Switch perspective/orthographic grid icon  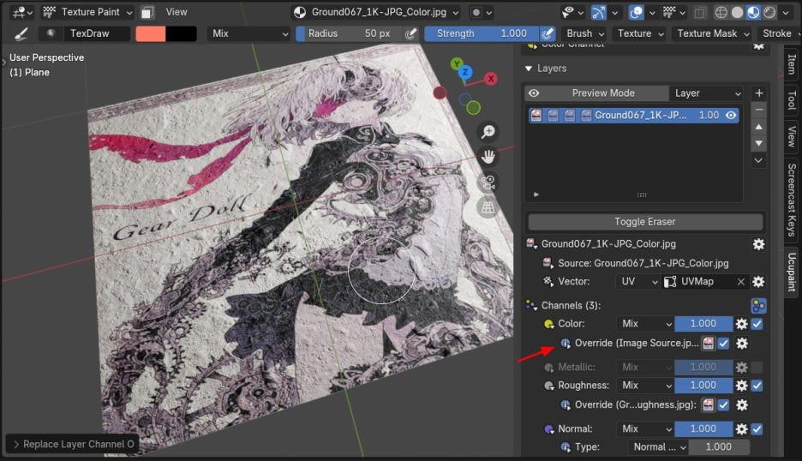488,207
